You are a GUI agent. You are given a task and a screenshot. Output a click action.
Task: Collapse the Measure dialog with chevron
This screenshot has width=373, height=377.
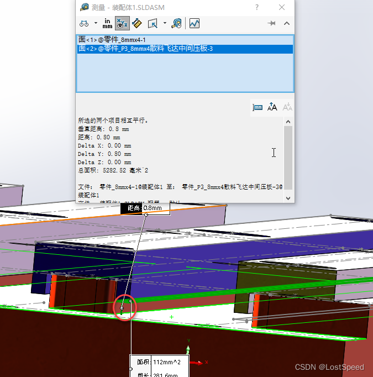click(287, 23)
